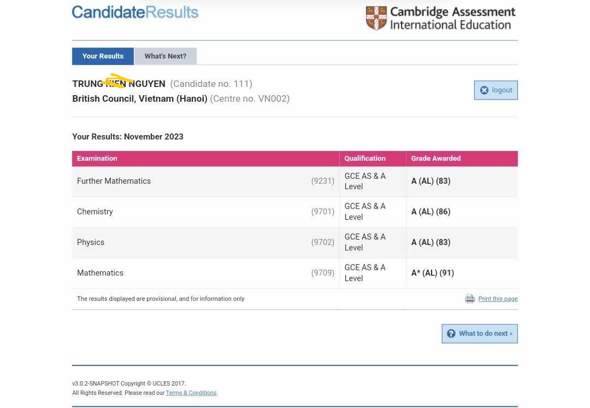
Task: Click the Qualification column header
Action: 365,159
